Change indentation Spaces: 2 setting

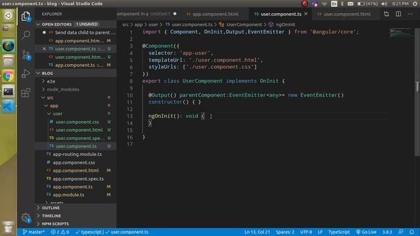(x=285, y=232)
